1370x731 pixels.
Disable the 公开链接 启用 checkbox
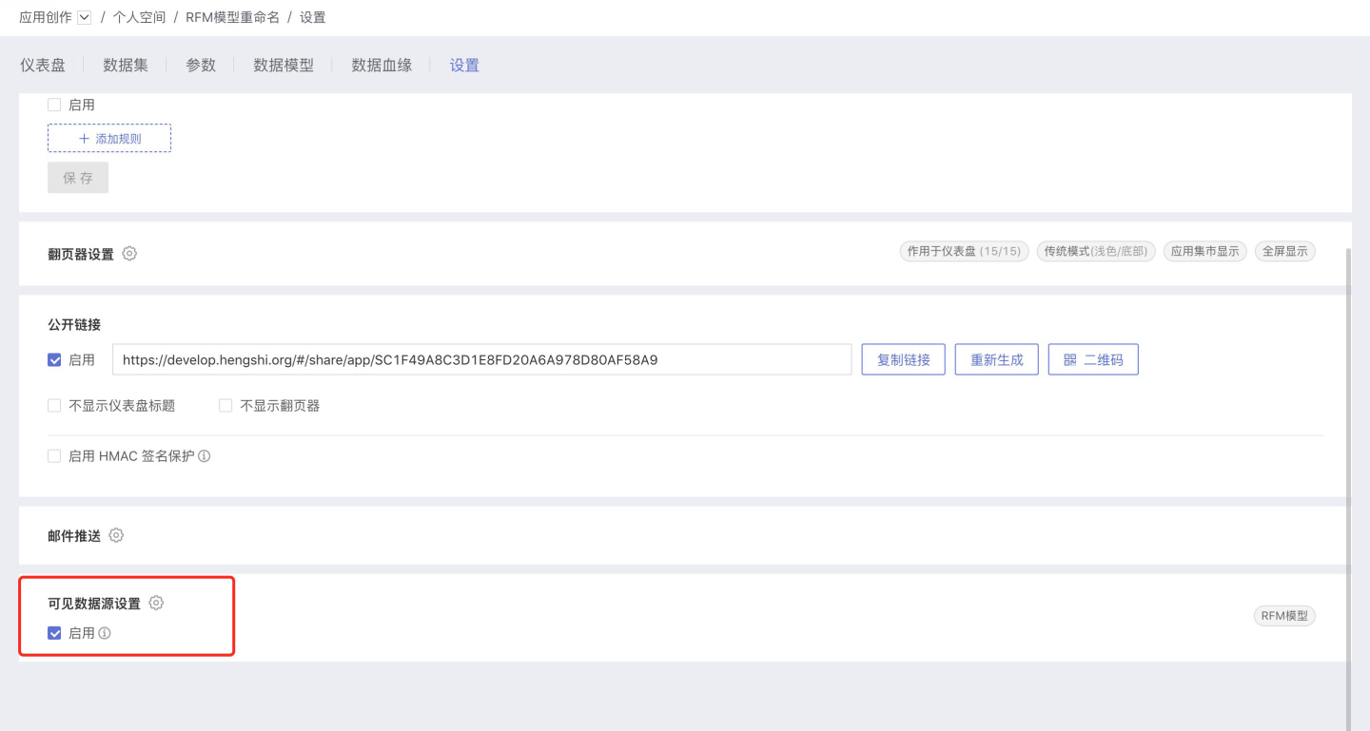click(54, 360)
